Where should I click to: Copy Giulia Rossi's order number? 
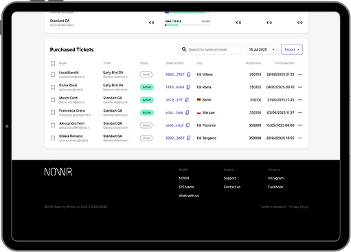point(188,87)
